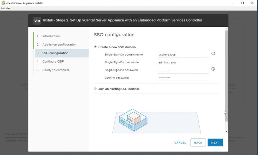Click the PSC server illustration
The width and height of the screenshot is (258, 155).
(133, 120)
